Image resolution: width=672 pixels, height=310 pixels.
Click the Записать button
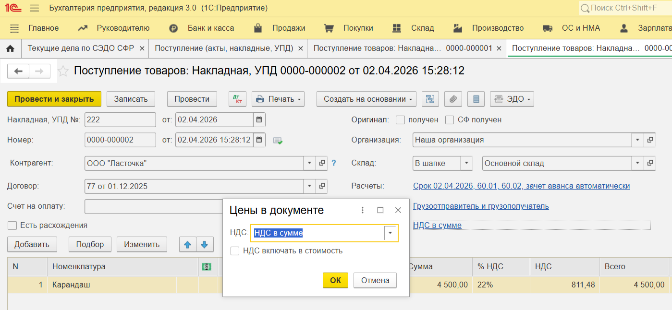point(131,99)
